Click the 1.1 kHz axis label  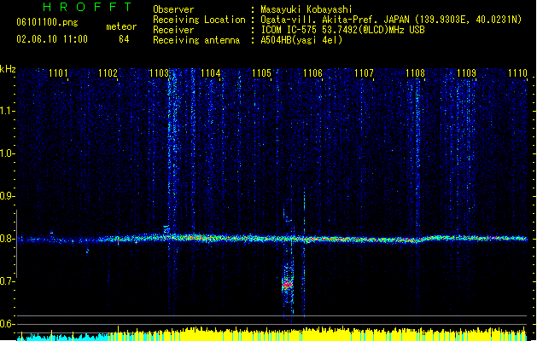pyautogui.click(x=8, y=111)
